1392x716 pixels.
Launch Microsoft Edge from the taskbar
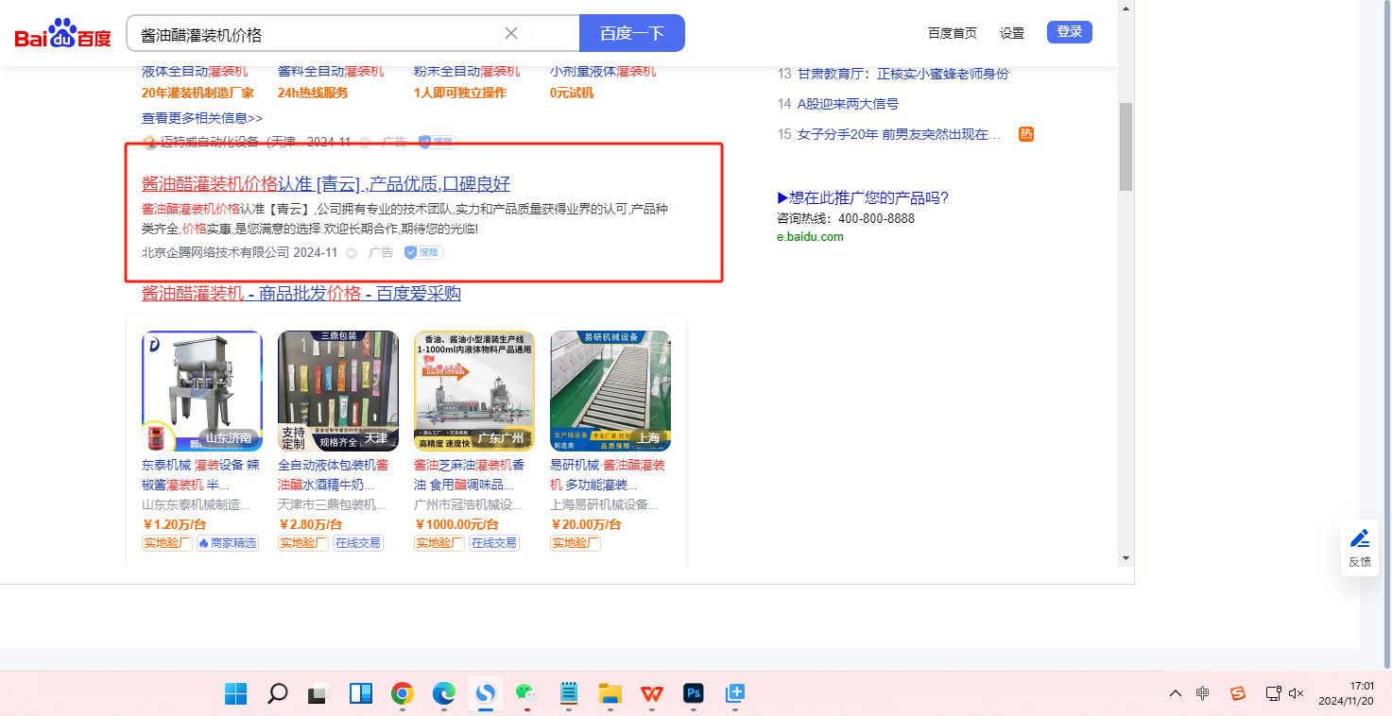[443, 694]
